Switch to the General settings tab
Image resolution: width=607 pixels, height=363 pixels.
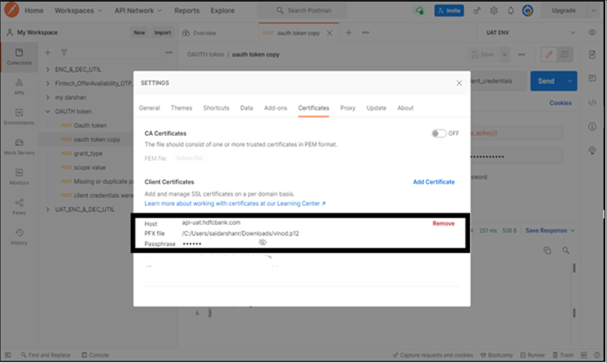pyautogui.click(x=149, y=108)
